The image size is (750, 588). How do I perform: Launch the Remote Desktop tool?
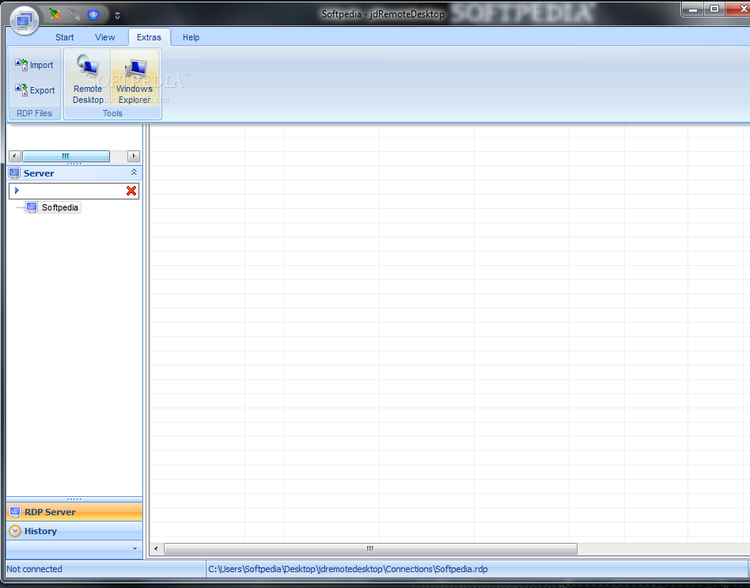88,78
